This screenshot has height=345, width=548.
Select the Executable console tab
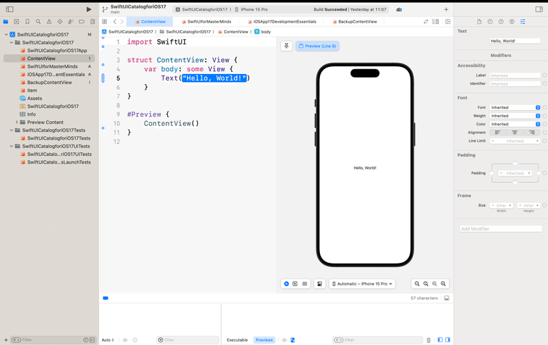click(237, 340)
